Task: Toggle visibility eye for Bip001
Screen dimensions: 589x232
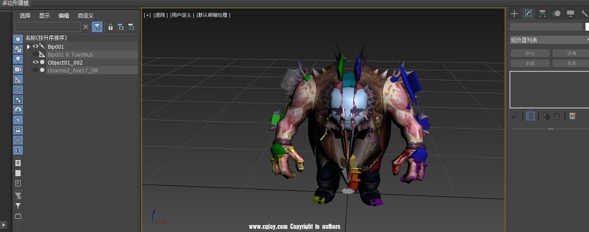Action: pyautogui.click(x=36, y=47)
